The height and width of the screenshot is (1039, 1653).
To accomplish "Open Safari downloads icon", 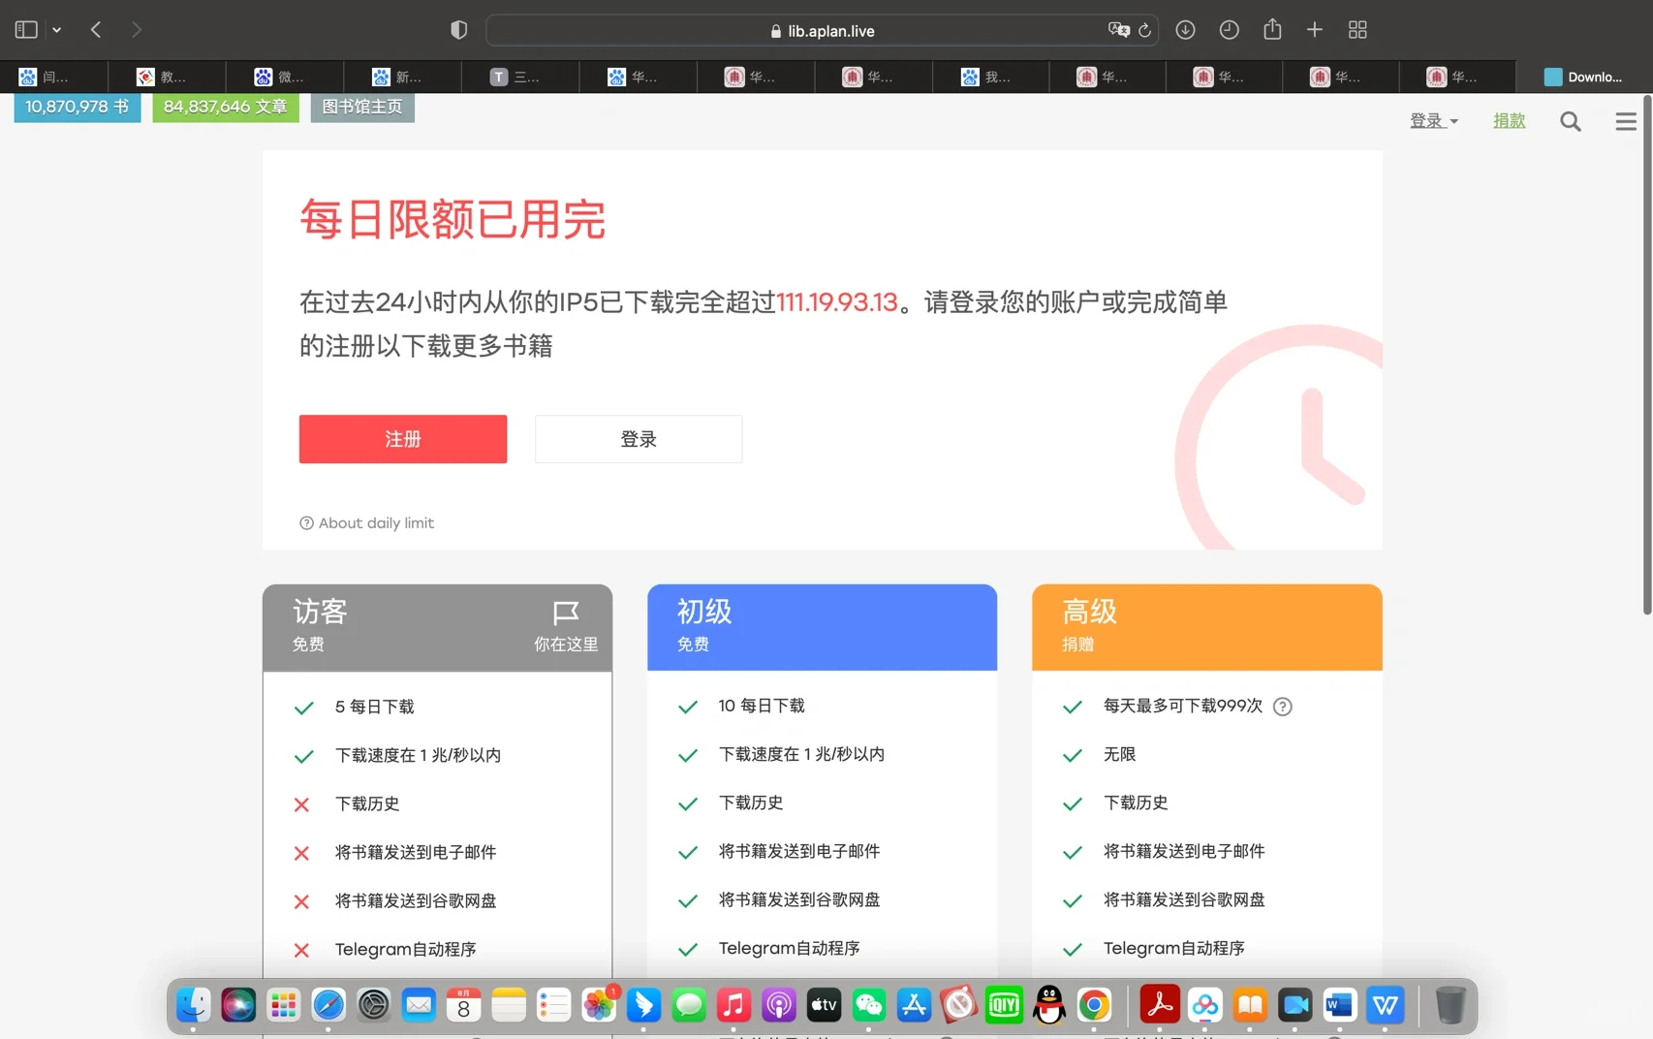I will point(1185,29).
